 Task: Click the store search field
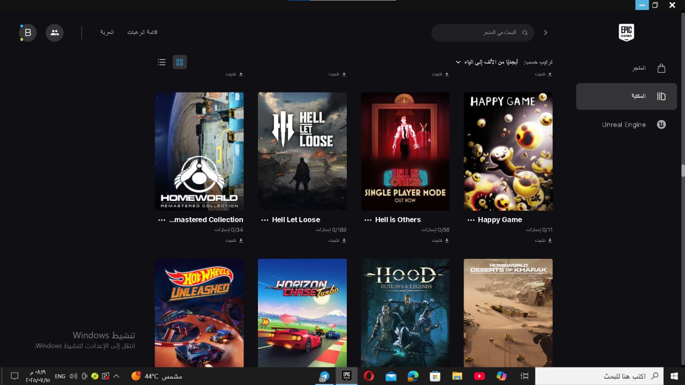[483, 33]
